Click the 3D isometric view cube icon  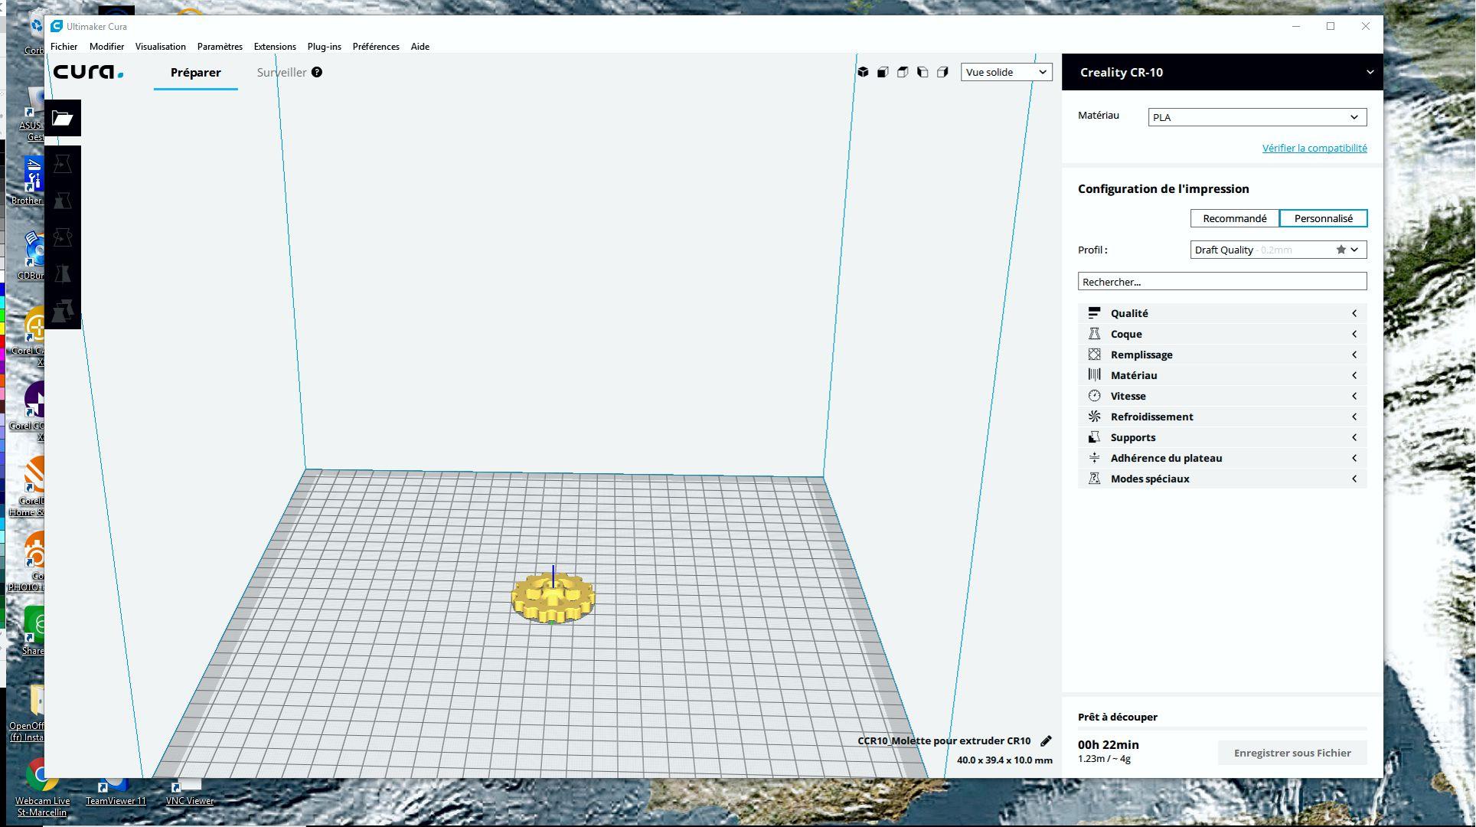(x=863, y=72)
